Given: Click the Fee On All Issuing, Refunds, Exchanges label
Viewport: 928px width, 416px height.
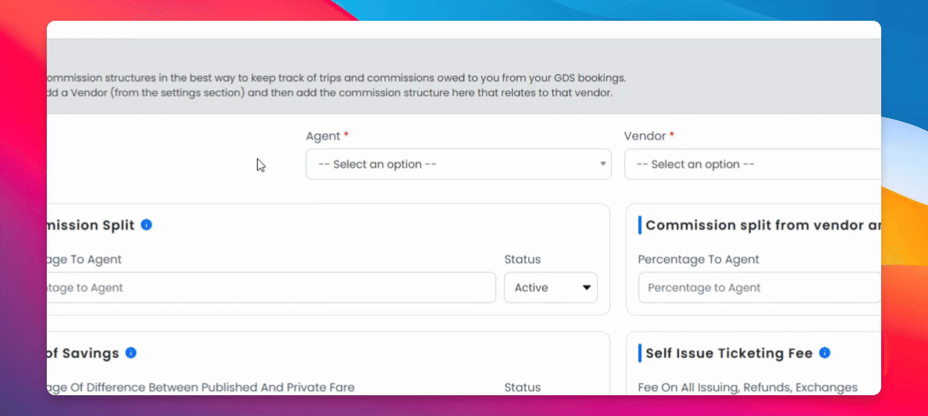Looking at the screenshot, I should point(748,387).
